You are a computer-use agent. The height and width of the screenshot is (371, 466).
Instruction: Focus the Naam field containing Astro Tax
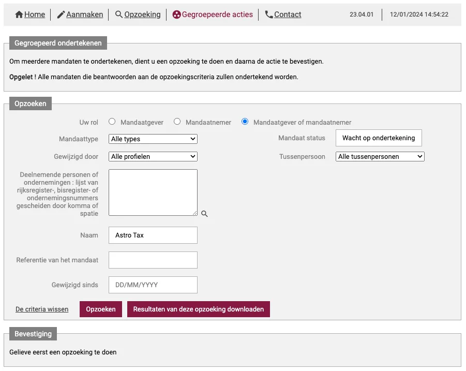(x=153, y=235)
